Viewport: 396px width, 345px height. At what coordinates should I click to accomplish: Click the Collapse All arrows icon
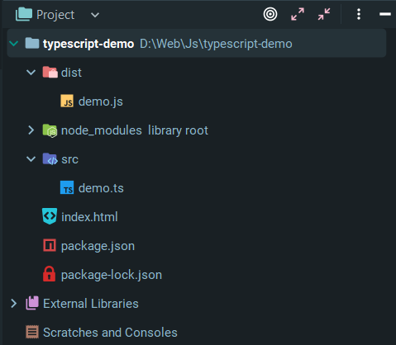(x=324, y=14)
